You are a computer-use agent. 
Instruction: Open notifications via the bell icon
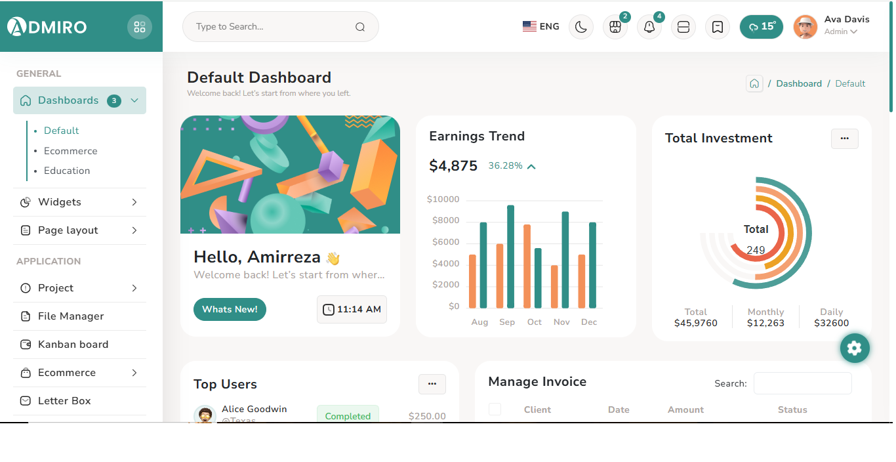pyautogui.click(x=649, y=27)
